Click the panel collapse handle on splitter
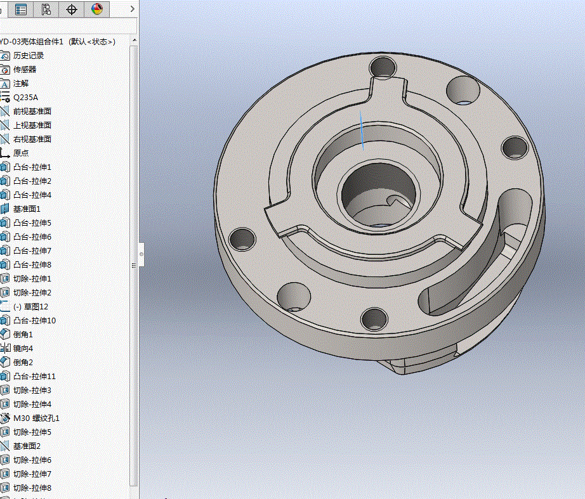Image resolution: width=585 pixels, height=499 pixels. click(141, 254)
